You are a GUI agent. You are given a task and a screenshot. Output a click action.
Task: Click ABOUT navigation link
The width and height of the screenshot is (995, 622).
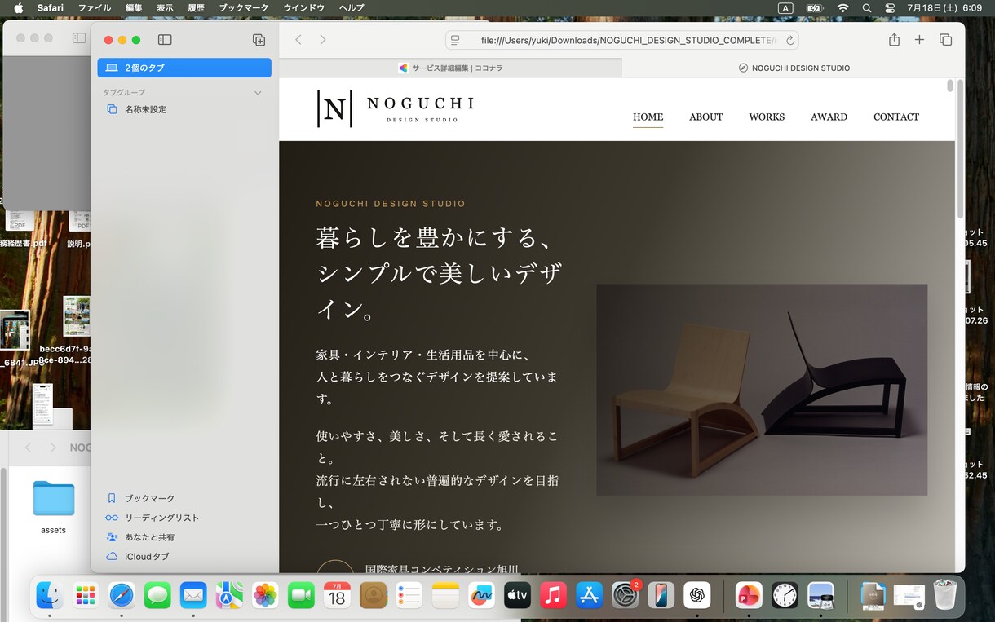tap(706, 117)
